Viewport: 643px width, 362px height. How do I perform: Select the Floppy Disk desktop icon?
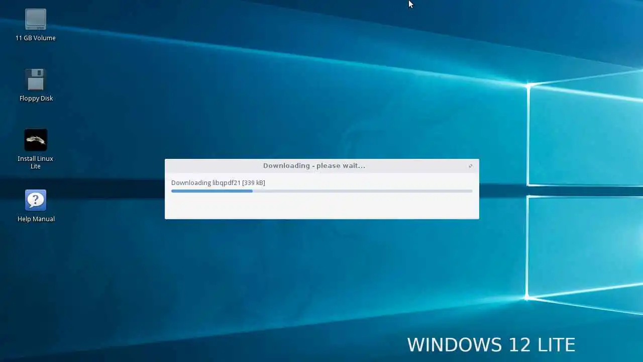pos(36,80)
